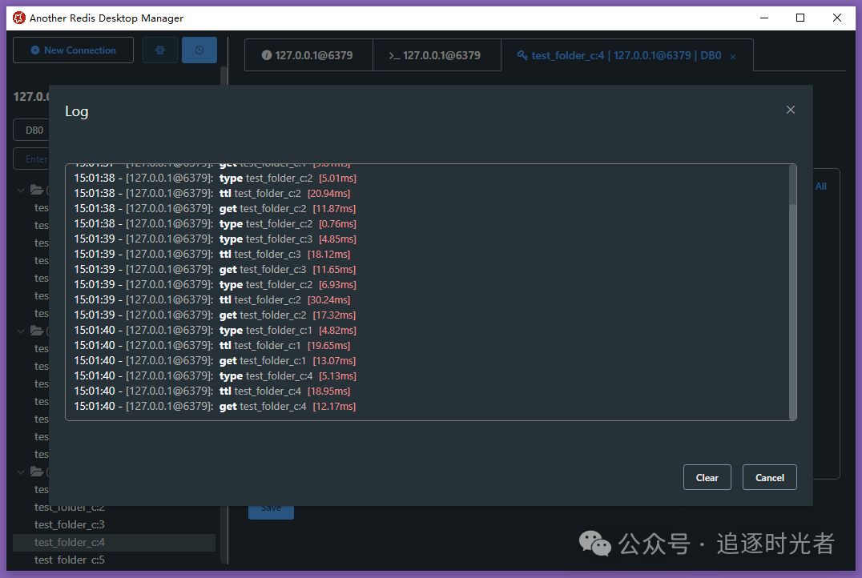The width and height of the screenshot is (862, 578).
Task: Click the Log list vertical scrollbar
Action: [792, 311]
